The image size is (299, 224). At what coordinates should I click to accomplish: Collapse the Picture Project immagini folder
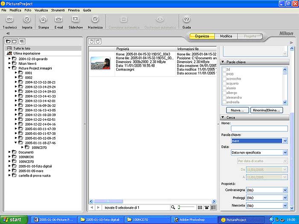9,68
